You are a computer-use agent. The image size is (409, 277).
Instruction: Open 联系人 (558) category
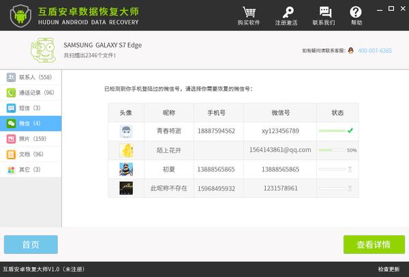click(x=31, y=77)
